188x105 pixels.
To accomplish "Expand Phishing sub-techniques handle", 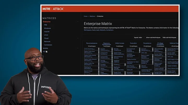I will coord(125,64).
